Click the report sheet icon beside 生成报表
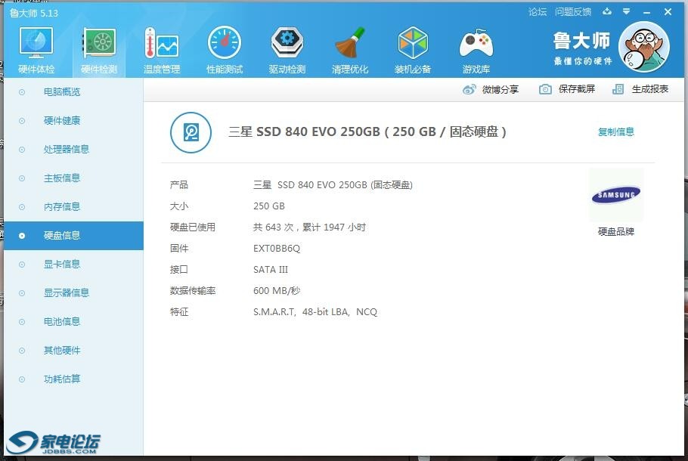This screenshot has width=688, height=461. (618, 89)
